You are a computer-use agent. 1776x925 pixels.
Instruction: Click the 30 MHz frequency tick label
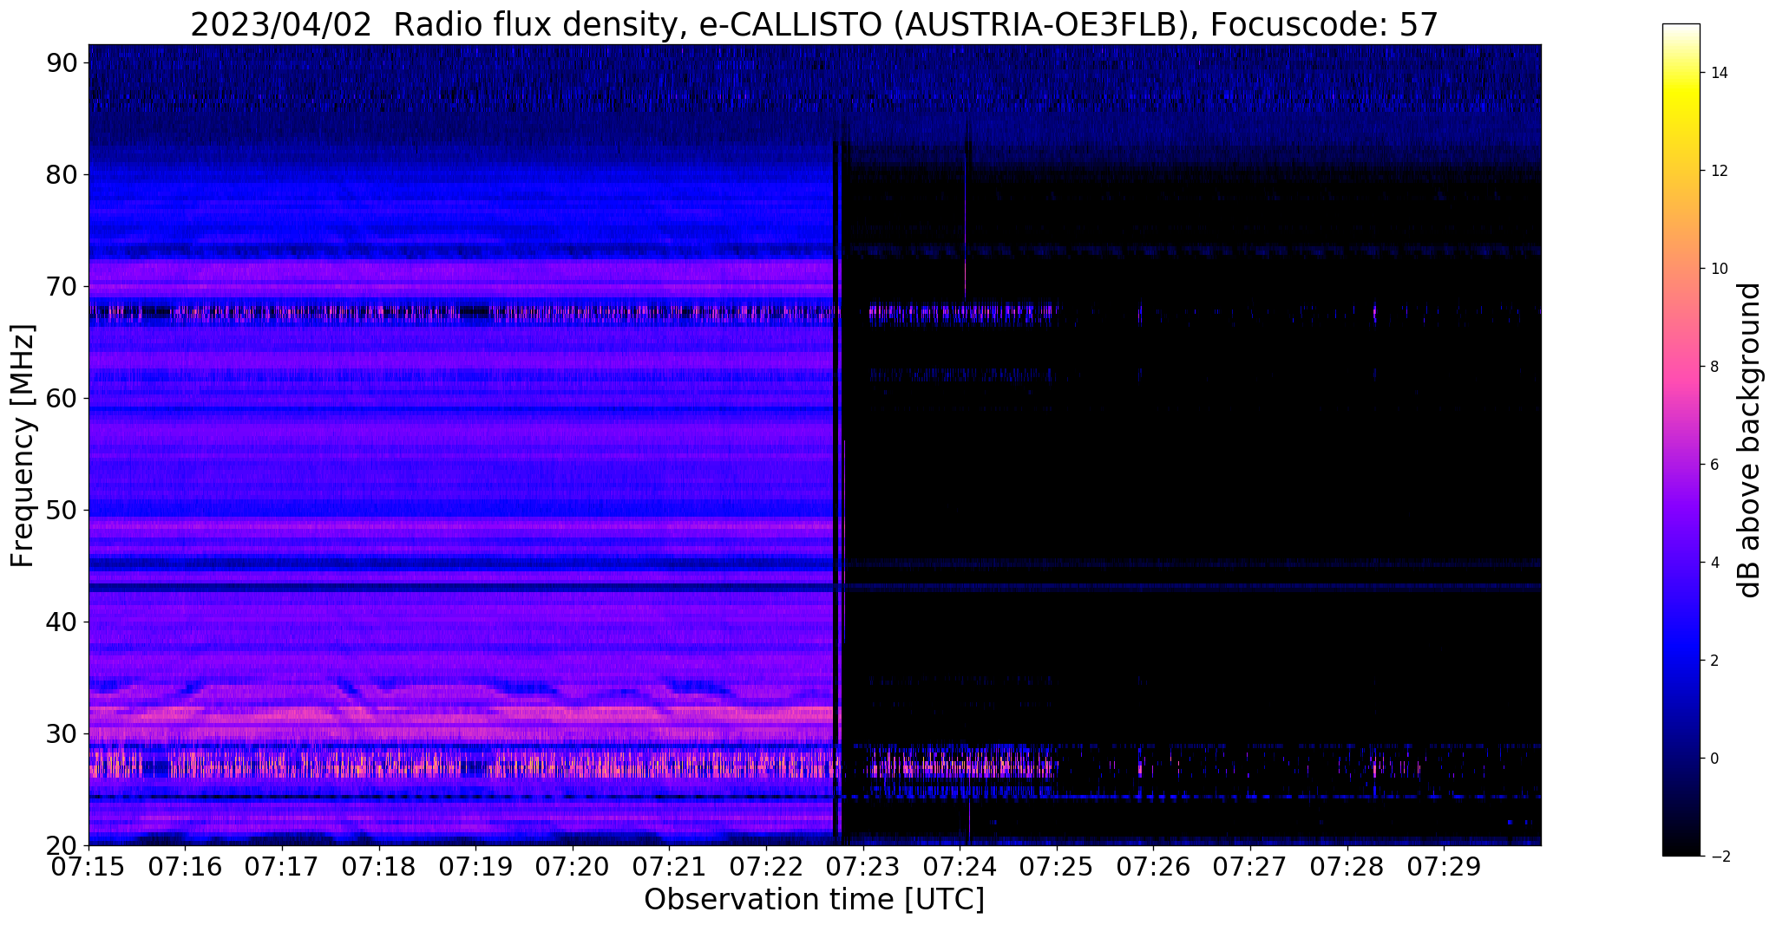(62, 734)
